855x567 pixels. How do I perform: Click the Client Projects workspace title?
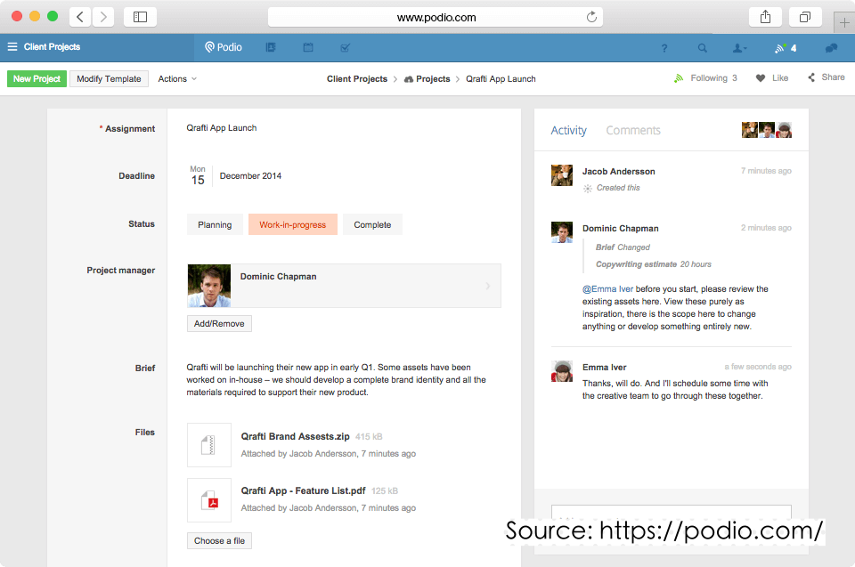[52, 47]
